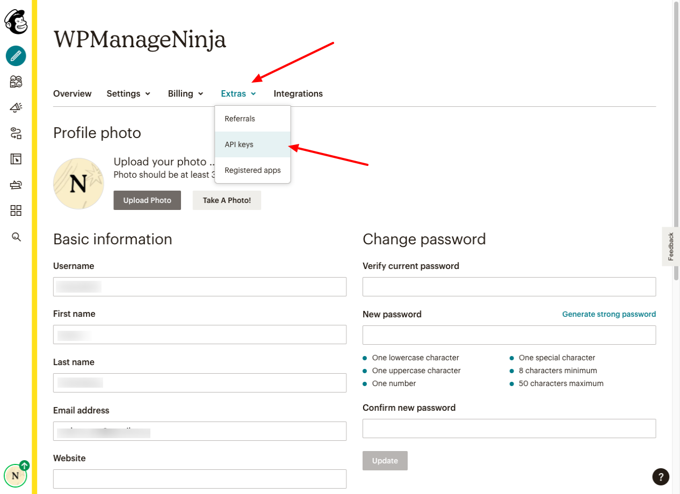
Task: Click the help question mark bubble
Action: pyautogui.click(x=661, y=477)
